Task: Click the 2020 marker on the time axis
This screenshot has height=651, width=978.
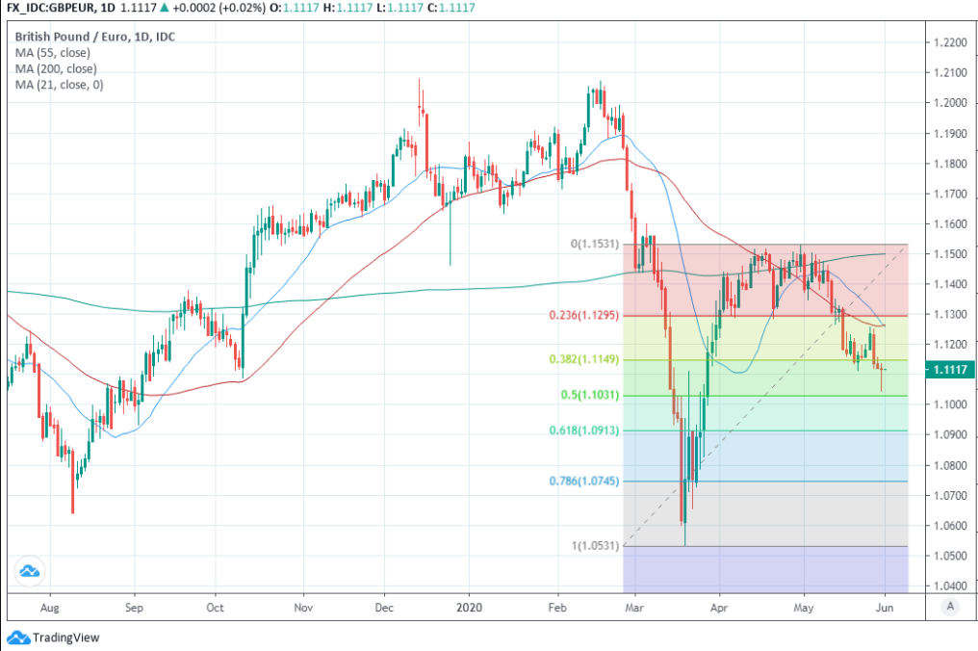Action: 469,608
